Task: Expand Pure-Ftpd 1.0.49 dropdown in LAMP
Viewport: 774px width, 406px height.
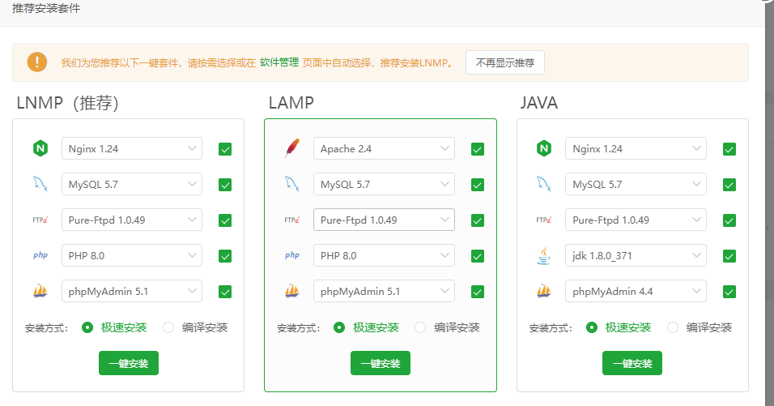Action: pyautogui.click(x=384, y=220)
